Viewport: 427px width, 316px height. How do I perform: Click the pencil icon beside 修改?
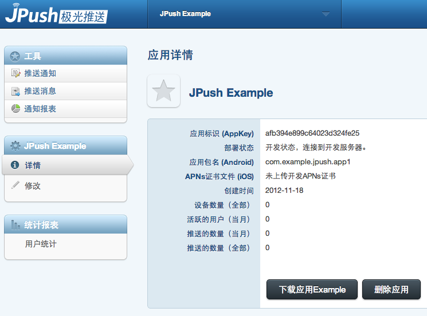pos(15,185)
